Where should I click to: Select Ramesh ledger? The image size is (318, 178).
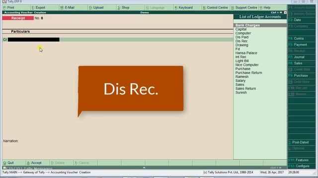tap(242, 77)
